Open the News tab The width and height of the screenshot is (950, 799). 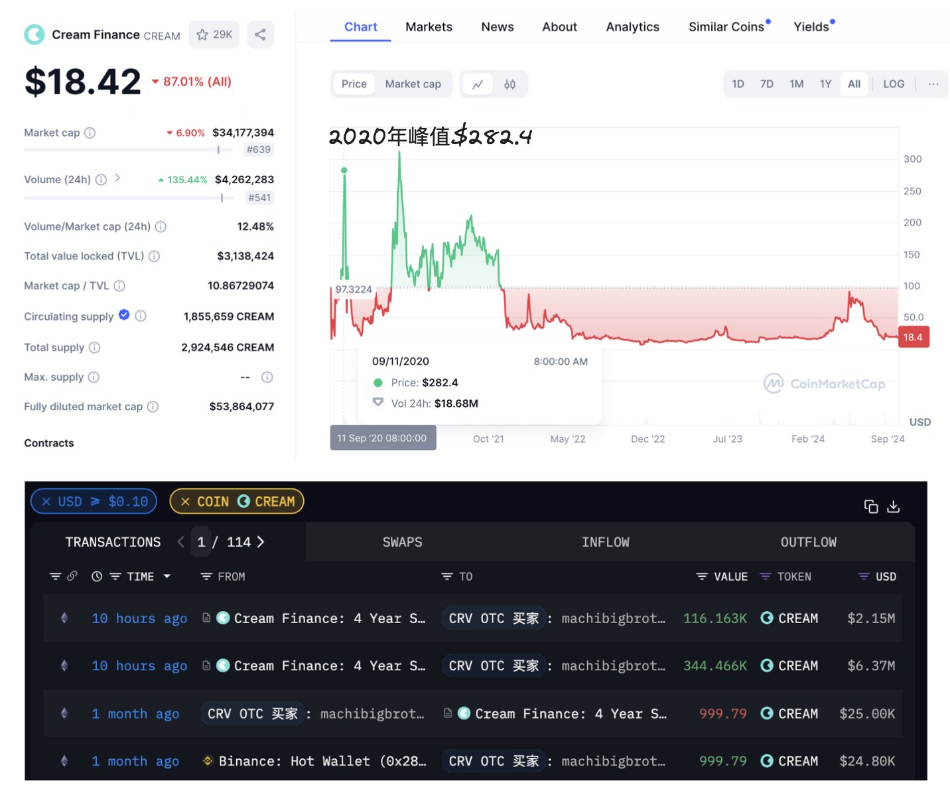pos(498,27)
